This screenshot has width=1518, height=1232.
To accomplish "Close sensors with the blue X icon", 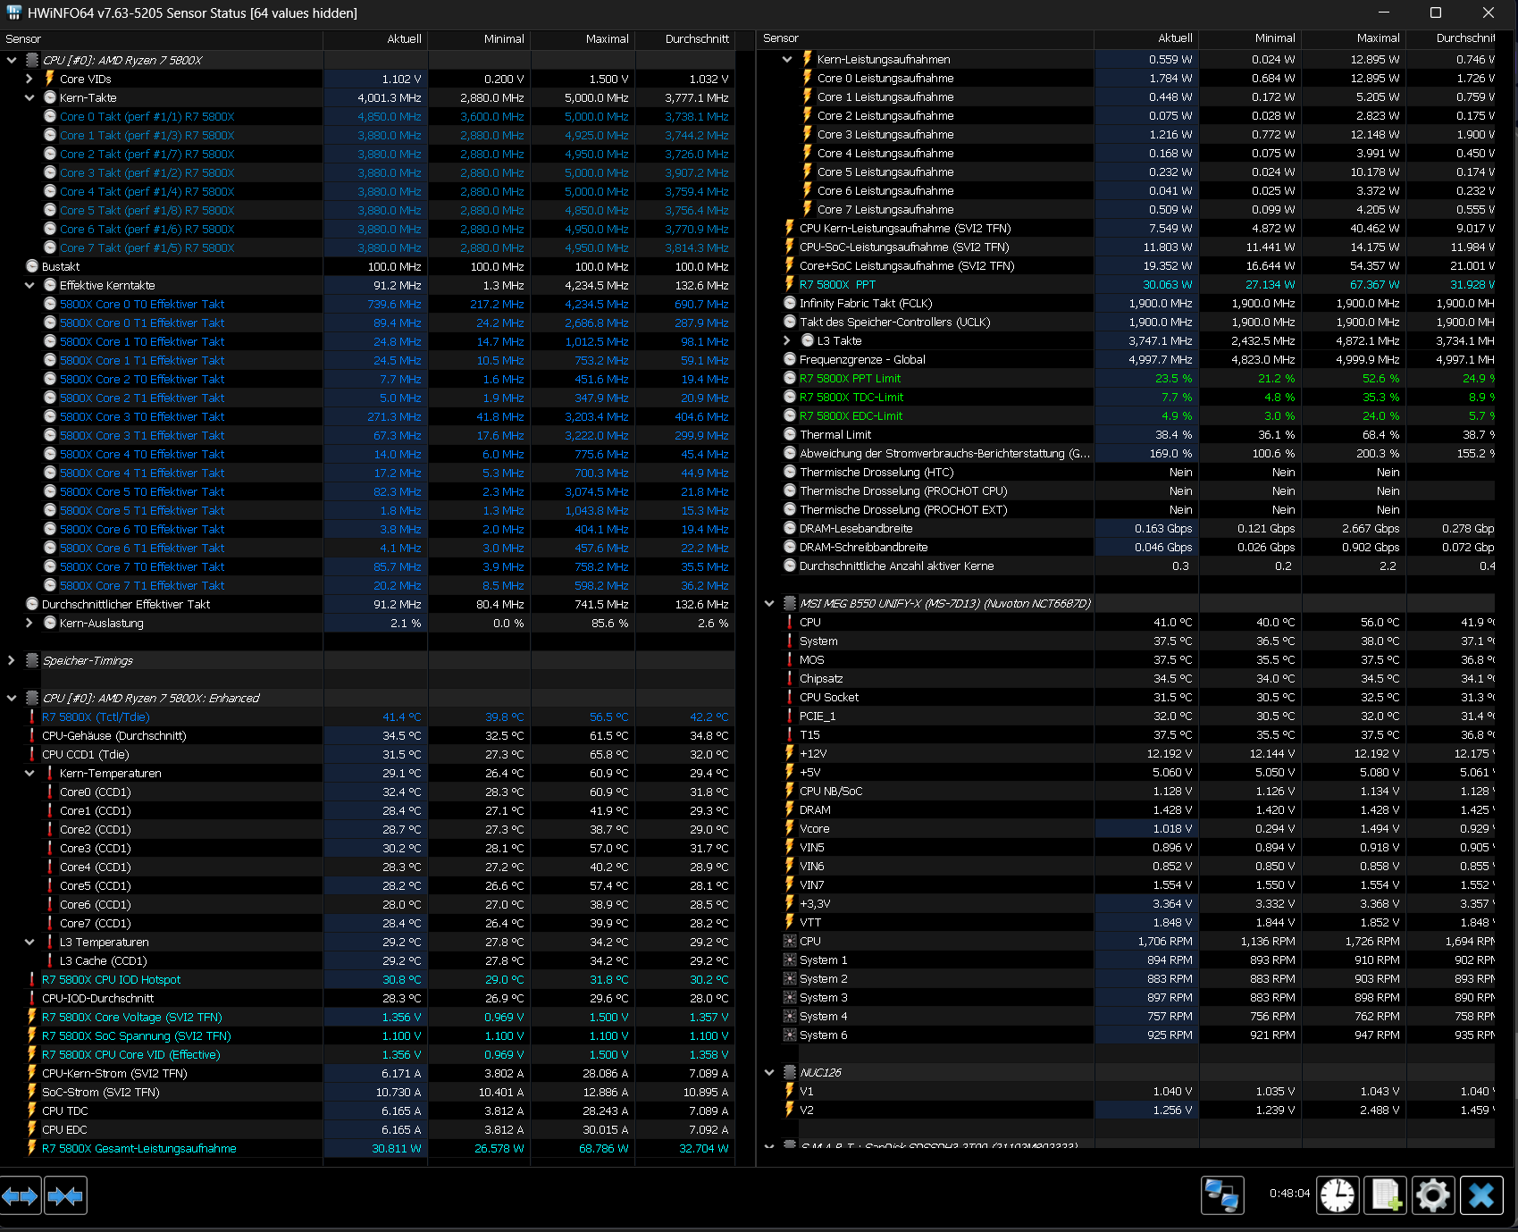I will pyautogui.click(x=1481, y=1195).
